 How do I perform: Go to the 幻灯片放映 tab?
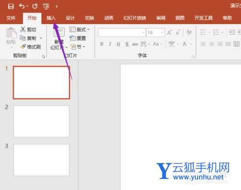(x=134, y=18)
